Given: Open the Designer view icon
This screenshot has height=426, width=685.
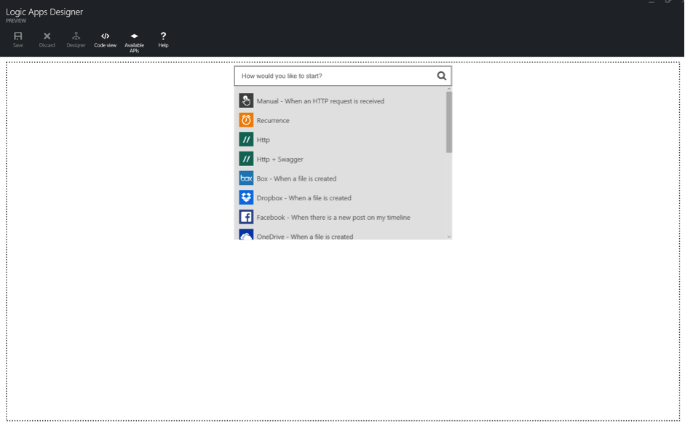Looking at the screenshot, I should coord(74,39).
